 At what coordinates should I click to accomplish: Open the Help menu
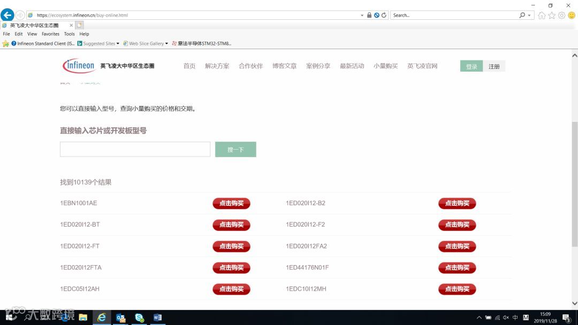click(x=84, y=34)
